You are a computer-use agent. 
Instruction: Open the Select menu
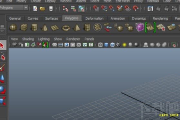point(95,1)
